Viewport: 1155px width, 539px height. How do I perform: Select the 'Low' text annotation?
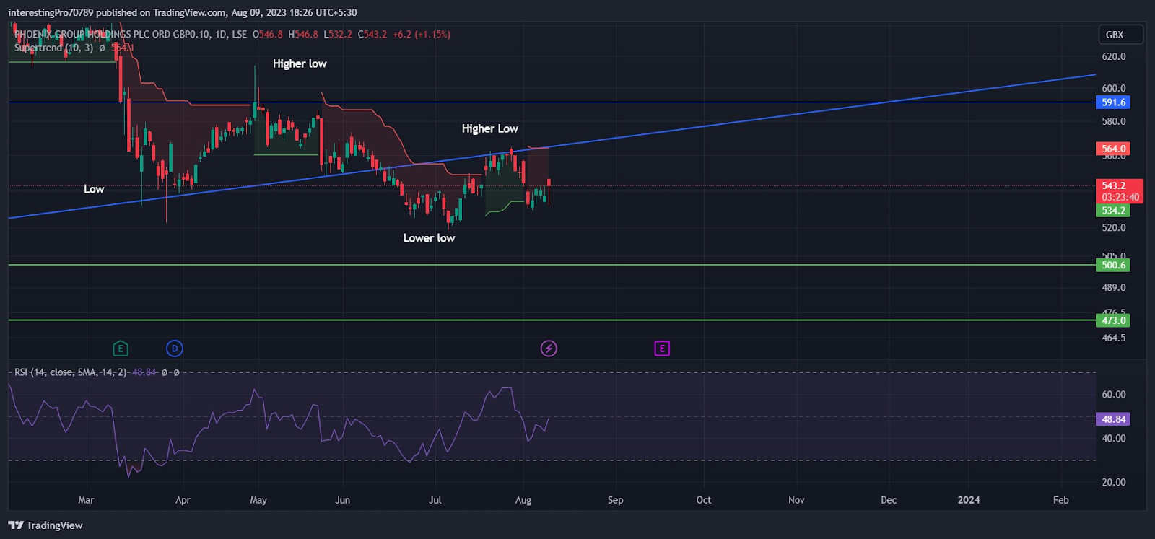pyautogui.click(x=94, y=189)
